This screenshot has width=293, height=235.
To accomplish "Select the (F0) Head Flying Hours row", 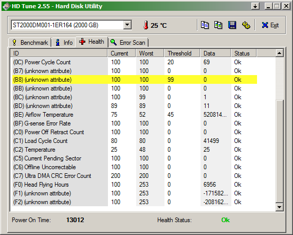I will point(135,185).
